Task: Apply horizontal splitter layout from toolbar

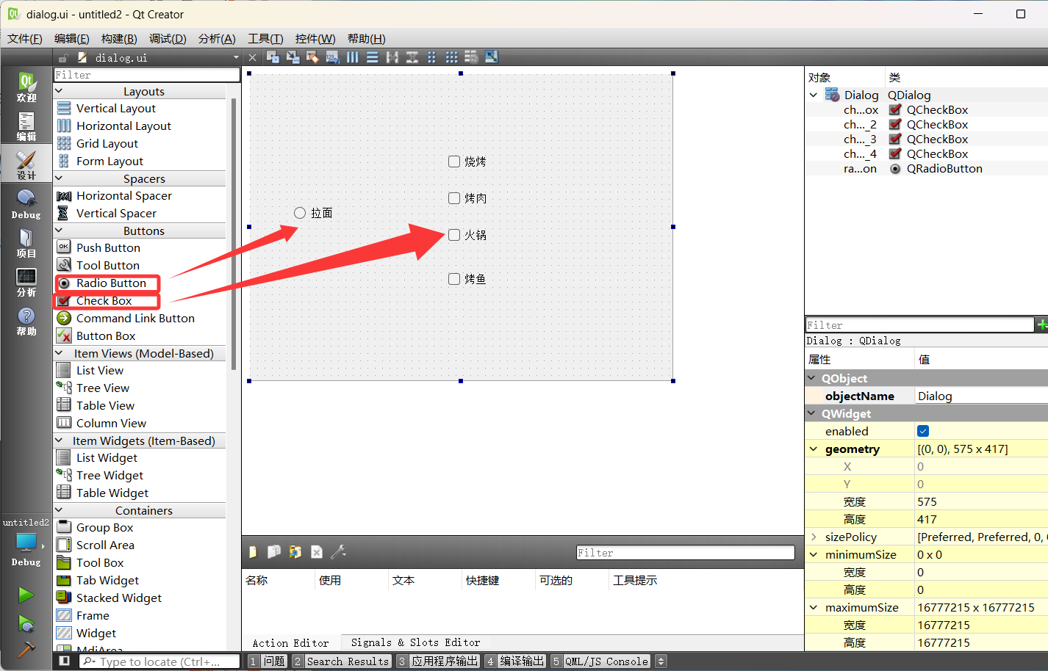Action: [x=392, y=57]
